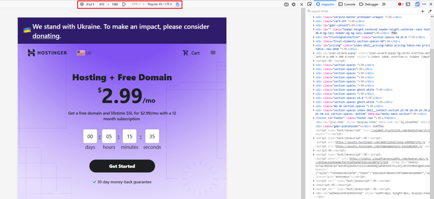Toggle responsive design mode button in devtools
This screenshot has height=199, width=434.
click(417, 4)
